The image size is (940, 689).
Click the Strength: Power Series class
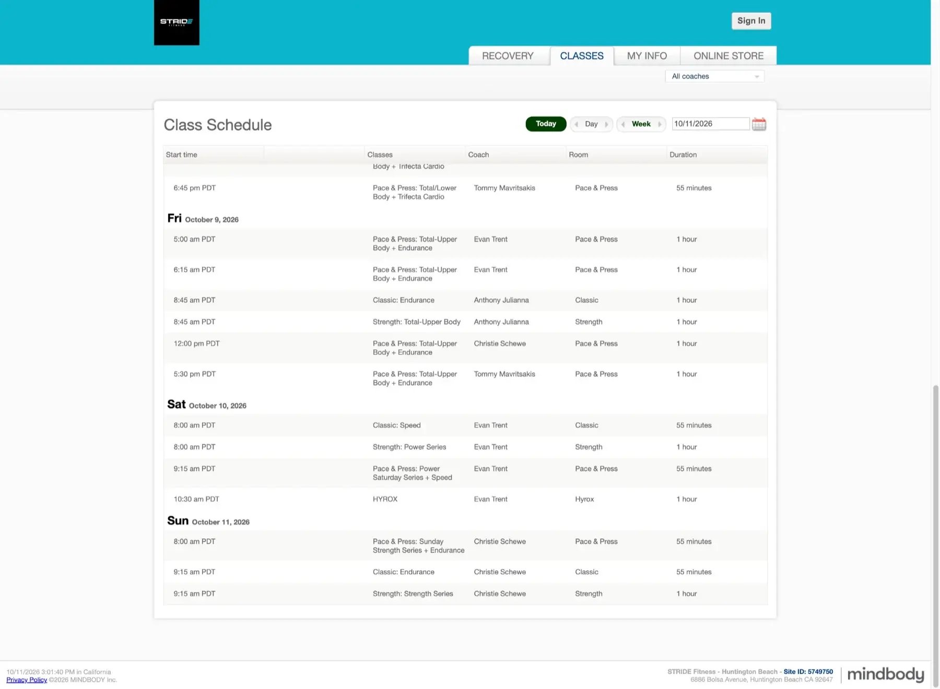click(x=409, y=447)
